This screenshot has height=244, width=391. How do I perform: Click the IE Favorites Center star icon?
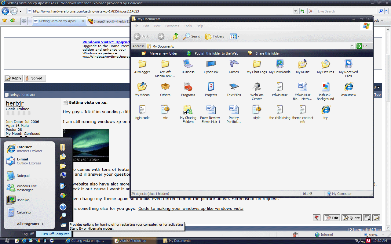[4, 21]
